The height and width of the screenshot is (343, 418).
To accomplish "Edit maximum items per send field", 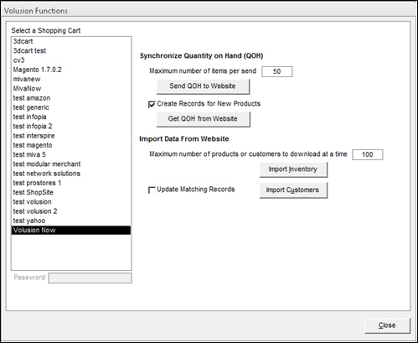I will (277, 71).
